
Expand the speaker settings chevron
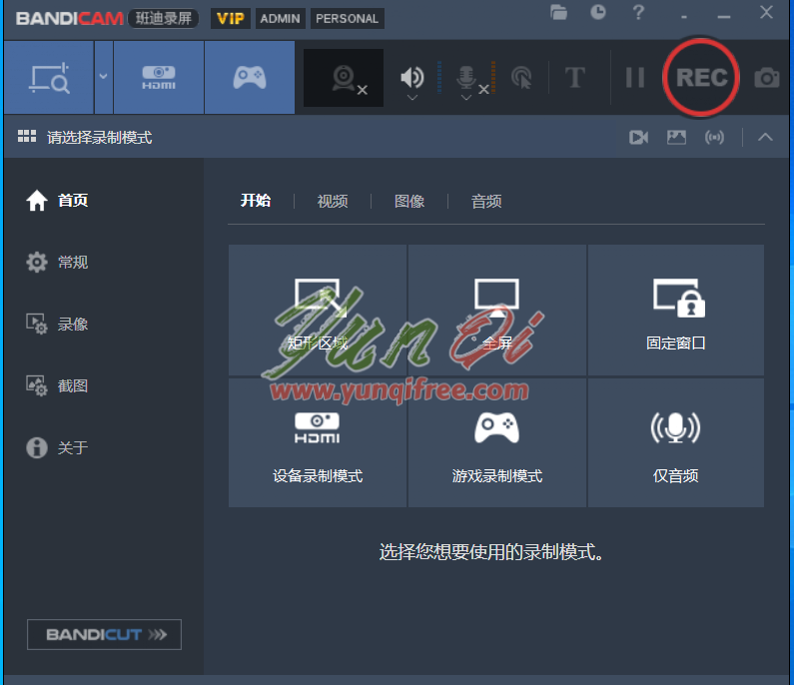(412, 97)
